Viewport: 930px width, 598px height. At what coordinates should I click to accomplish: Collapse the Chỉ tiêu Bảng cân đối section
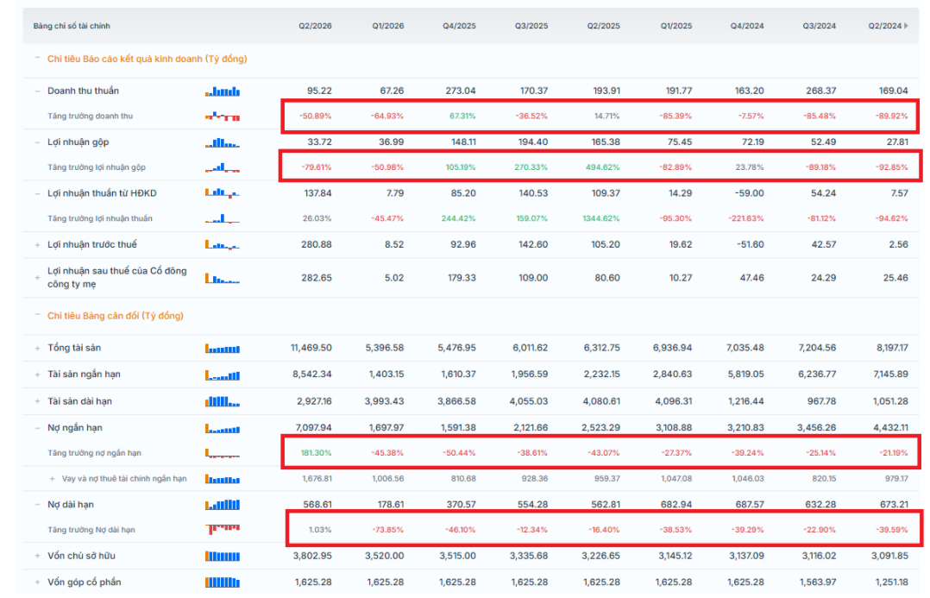click(37, 314)
